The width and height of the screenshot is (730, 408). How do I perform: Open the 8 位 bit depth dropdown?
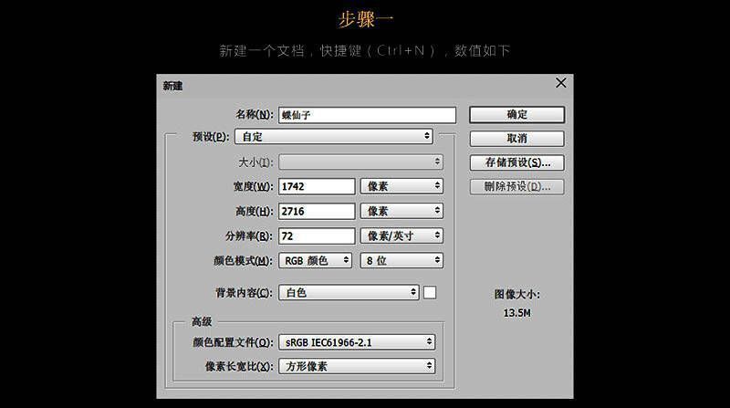[x=401, y=260]
